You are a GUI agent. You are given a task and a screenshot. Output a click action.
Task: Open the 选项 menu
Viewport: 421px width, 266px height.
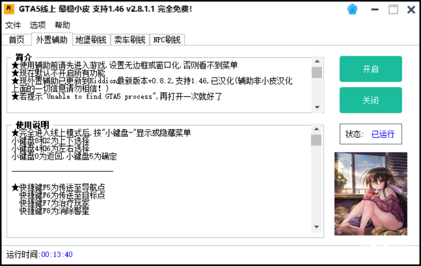pos(37,26)
